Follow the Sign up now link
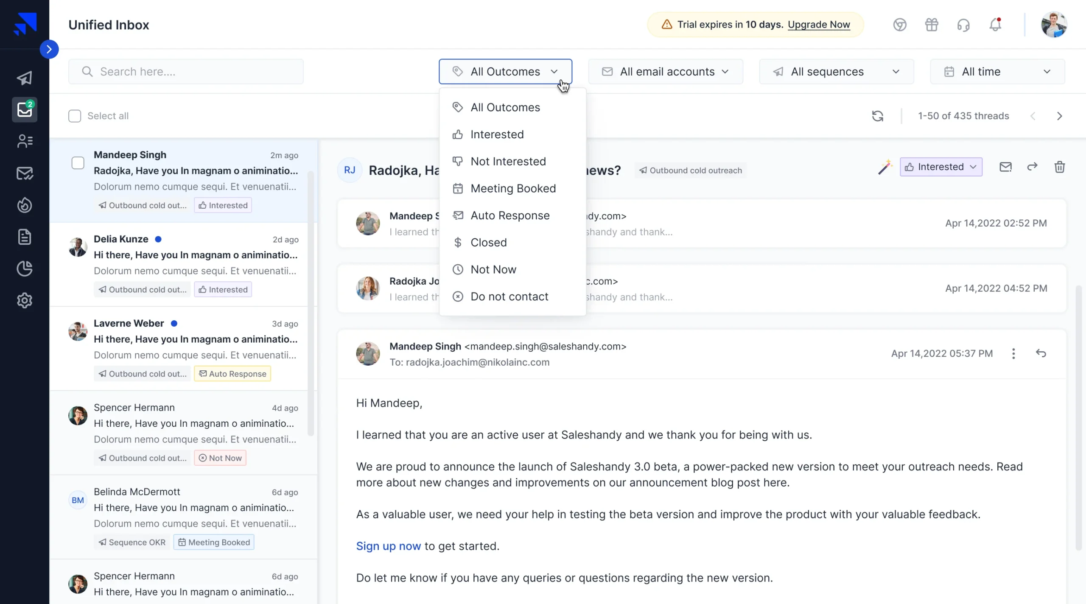The width and height of the screenshot is (1086, 604). tap(388, 546)
